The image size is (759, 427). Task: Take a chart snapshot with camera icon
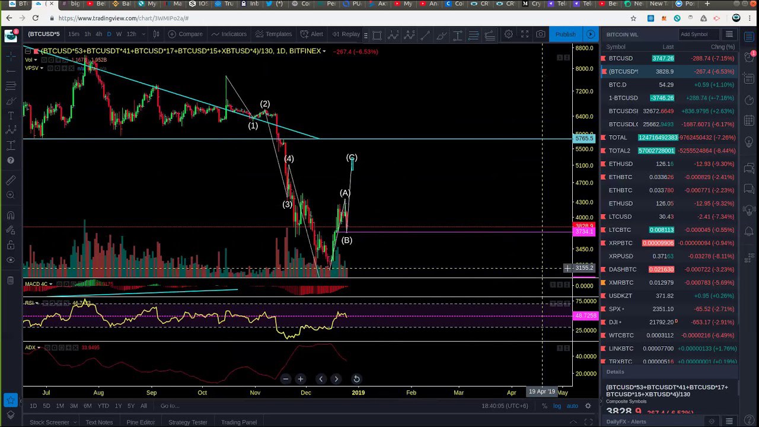pyautogui.click(x=541, y=34)
